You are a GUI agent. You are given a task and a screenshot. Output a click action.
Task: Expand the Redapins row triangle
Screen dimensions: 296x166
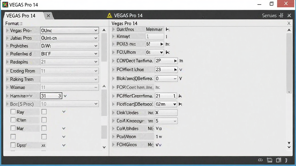click(7, 62)
